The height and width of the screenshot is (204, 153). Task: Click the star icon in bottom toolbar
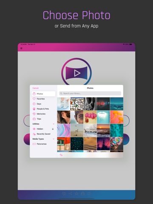(76, 193)
